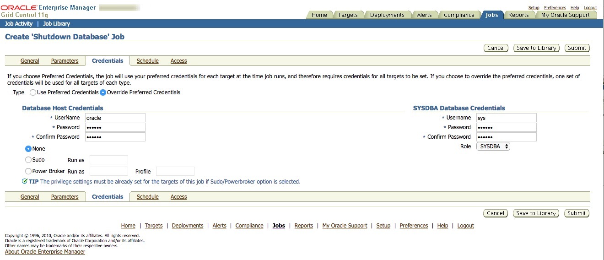Click the footer Setup link

point(383,226)
